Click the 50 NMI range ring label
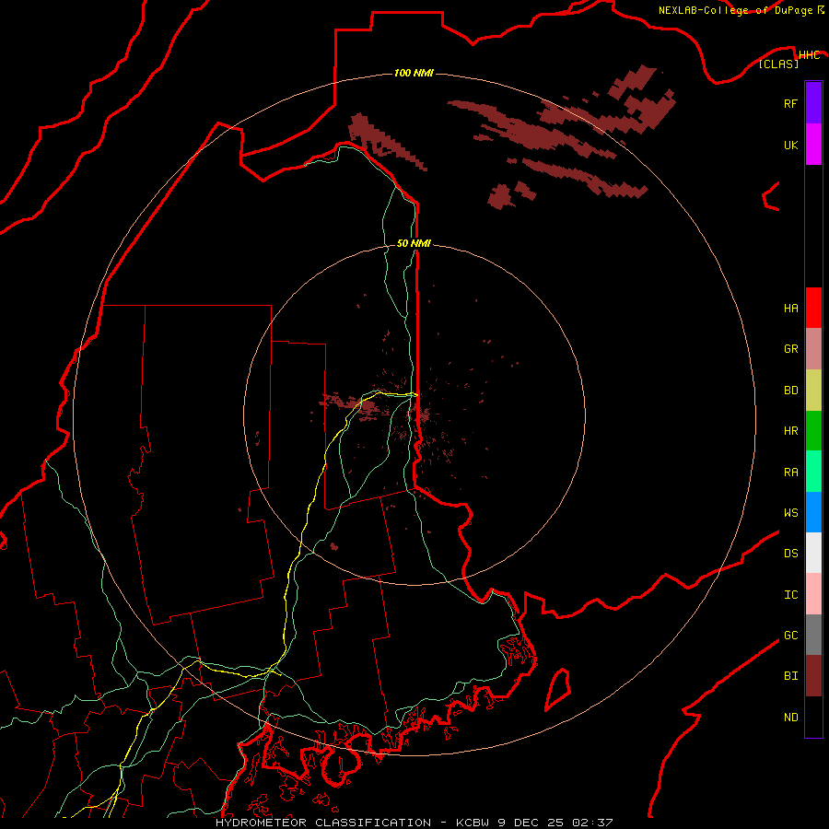The height and width of the screenshot is (829, 829). [414, 243]
